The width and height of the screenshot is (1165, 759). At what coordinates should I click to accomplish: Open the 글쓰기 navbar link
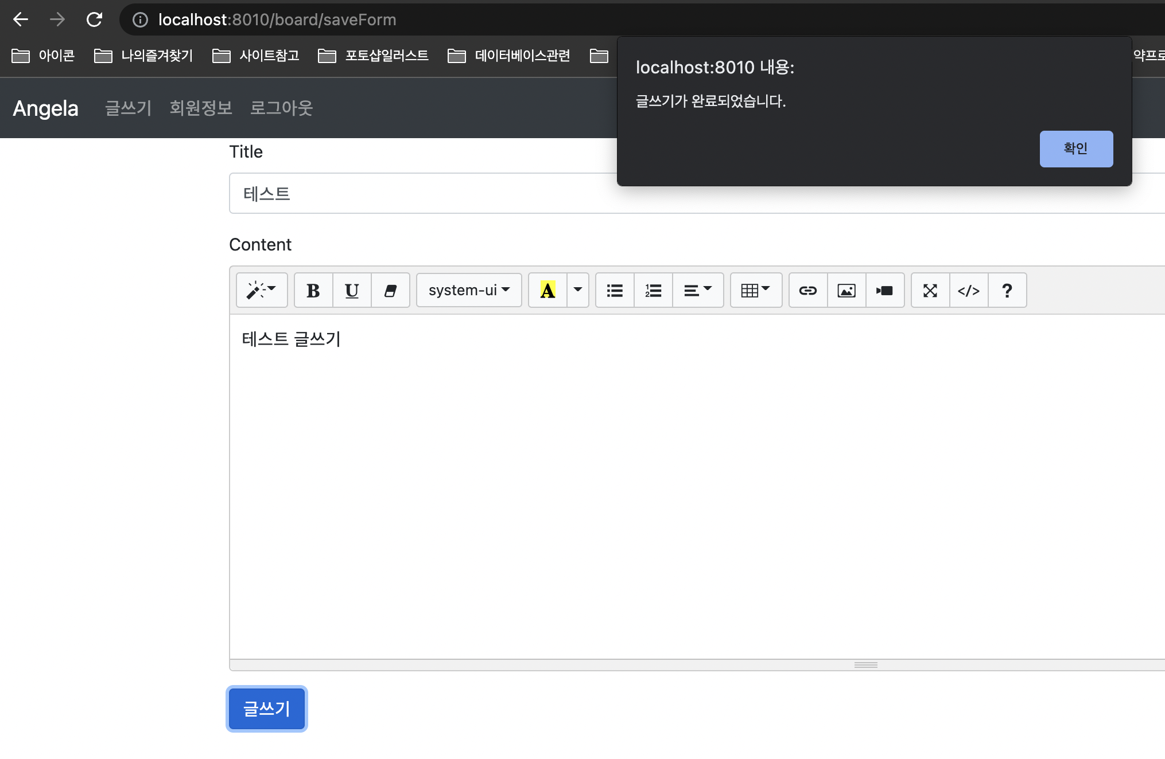[129, 108]
